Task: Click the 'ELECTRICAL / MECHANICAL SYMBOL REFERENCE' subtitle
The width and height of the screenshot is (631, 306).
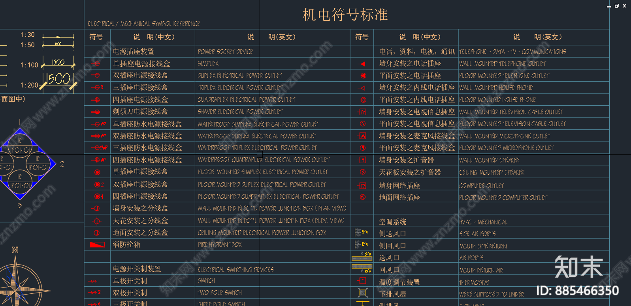Action: [x=144, y=24]
